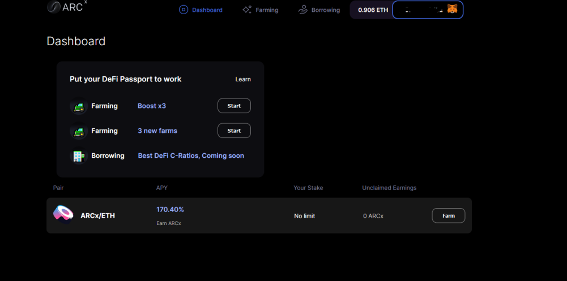Click the 0.906 ETH balance display

(373, 10)
